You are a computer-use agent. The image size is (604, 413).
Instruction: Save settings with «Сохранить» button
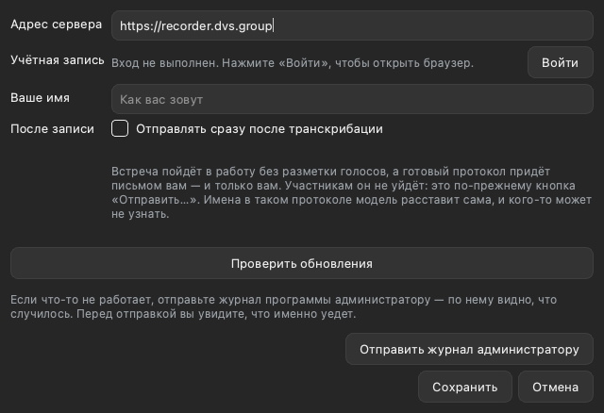coord(465,387)
